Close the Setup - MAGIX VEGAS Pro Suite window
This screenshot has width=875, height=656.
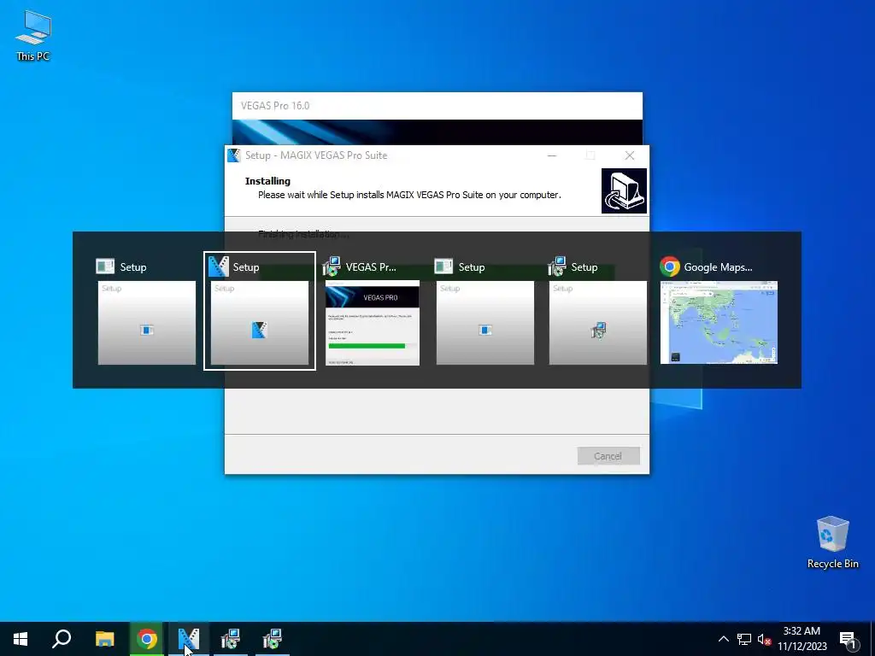click(630, 155)
